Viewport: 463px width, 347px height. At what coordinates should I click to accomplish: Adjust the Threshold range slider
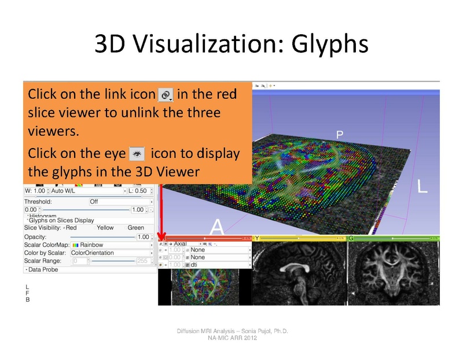[x=86, y=210]
